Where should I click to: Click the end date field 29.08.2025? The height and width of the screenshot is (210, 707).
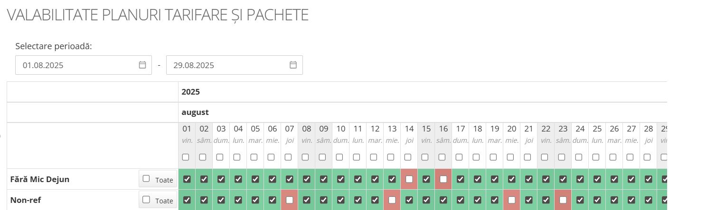click(228, 65)
